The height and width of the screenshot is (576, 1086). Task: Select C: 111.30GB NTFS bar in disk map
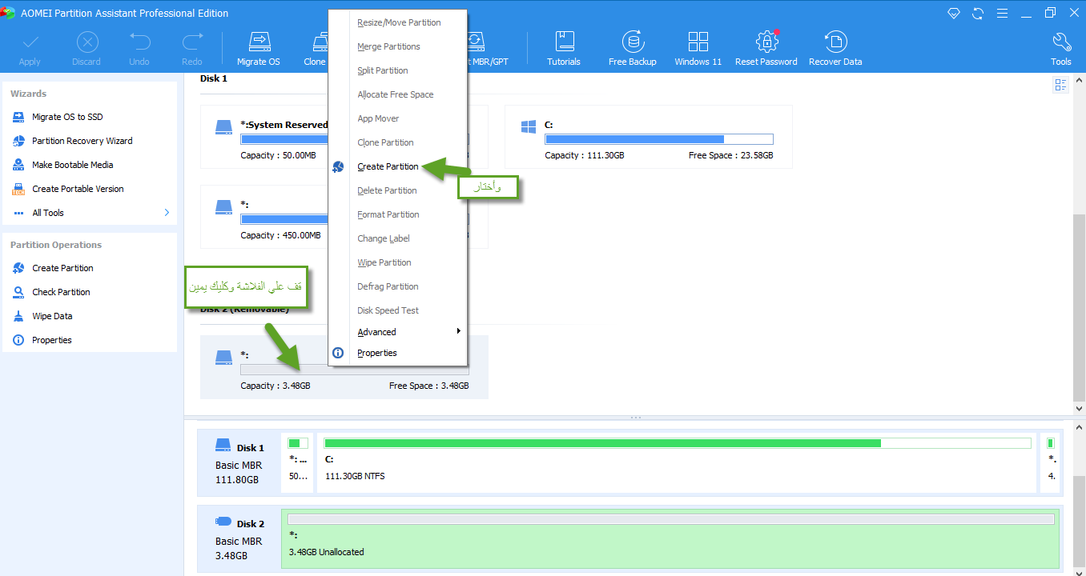click(x=678, y=463)
